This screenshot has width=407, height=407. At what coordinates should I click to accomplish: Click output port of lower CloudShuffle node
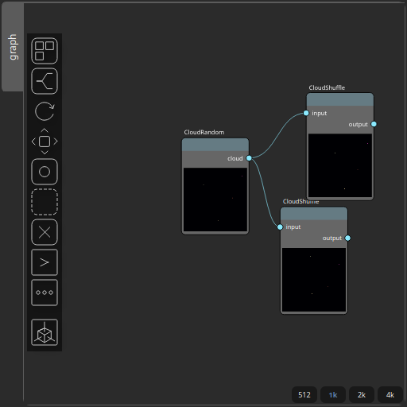tap(347, 238)
